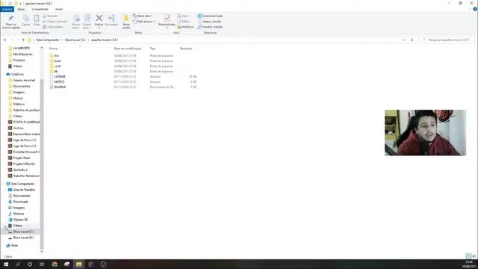The width and height of the screenshot is (478, 269).
Task: Click Disco Local (C:) in the address path
Action: 75,40
